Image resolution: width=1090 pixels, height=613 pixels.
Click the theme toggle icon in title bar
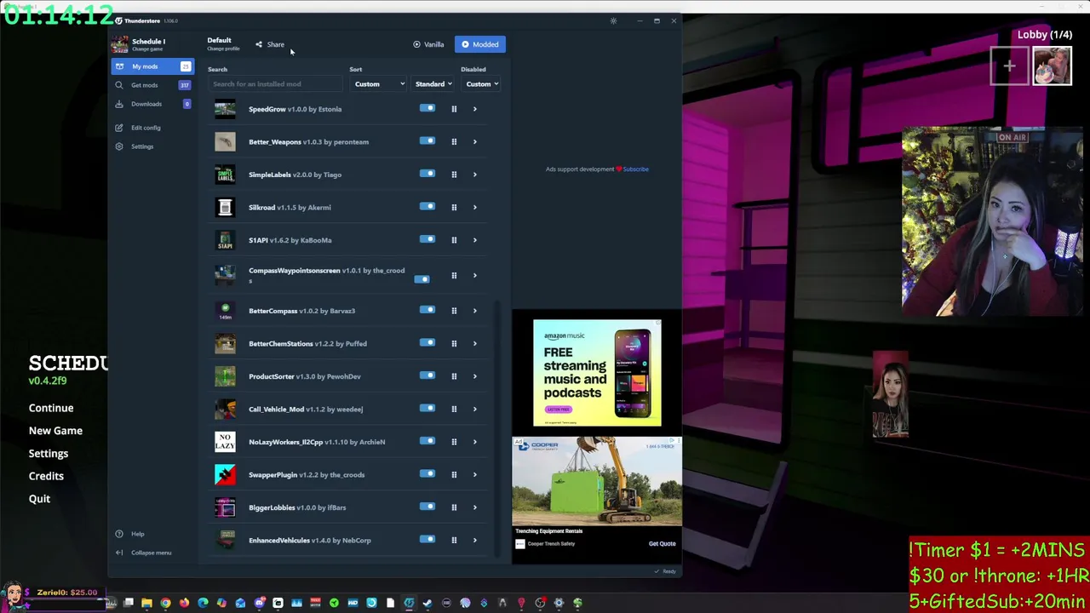613,20
